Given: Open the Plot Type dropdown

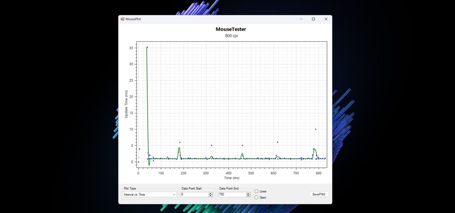Looking at the screenshot, I should click(x=150, y=195).
